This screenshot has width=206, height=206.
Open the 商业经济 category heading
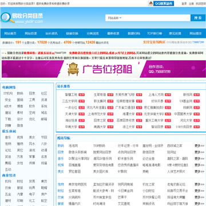click(x=9, y=175)
